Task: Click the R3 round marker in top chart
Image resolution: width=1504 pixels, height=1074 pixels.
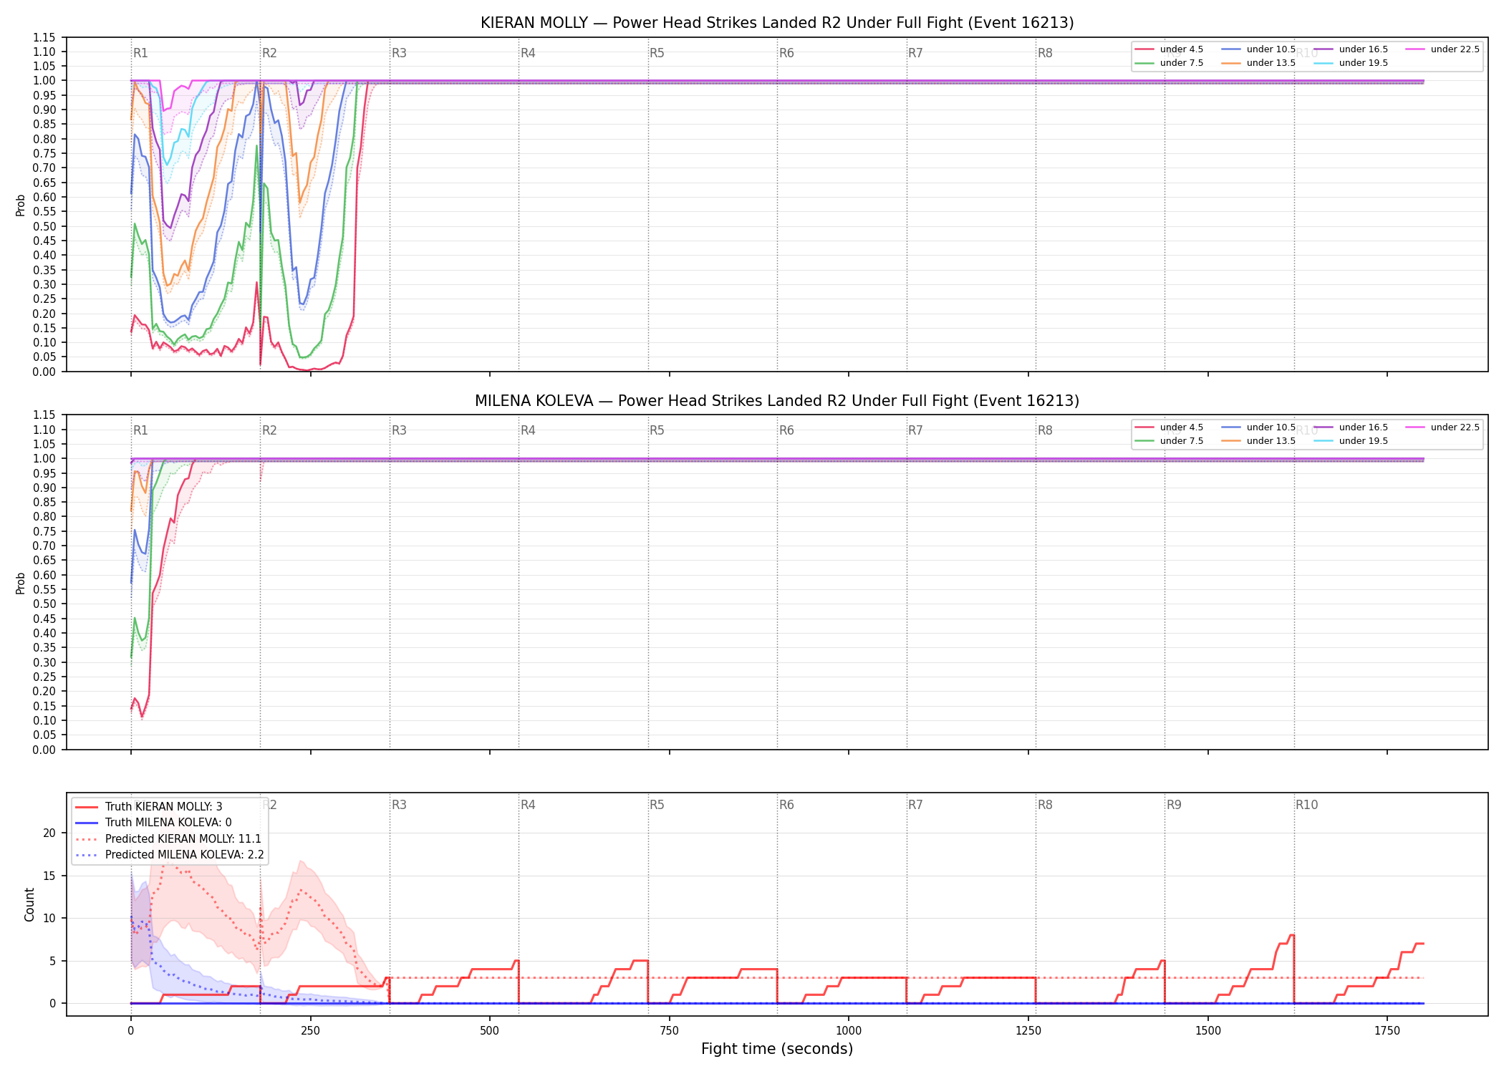Action: pyautogui.click(x=399, y=53)
